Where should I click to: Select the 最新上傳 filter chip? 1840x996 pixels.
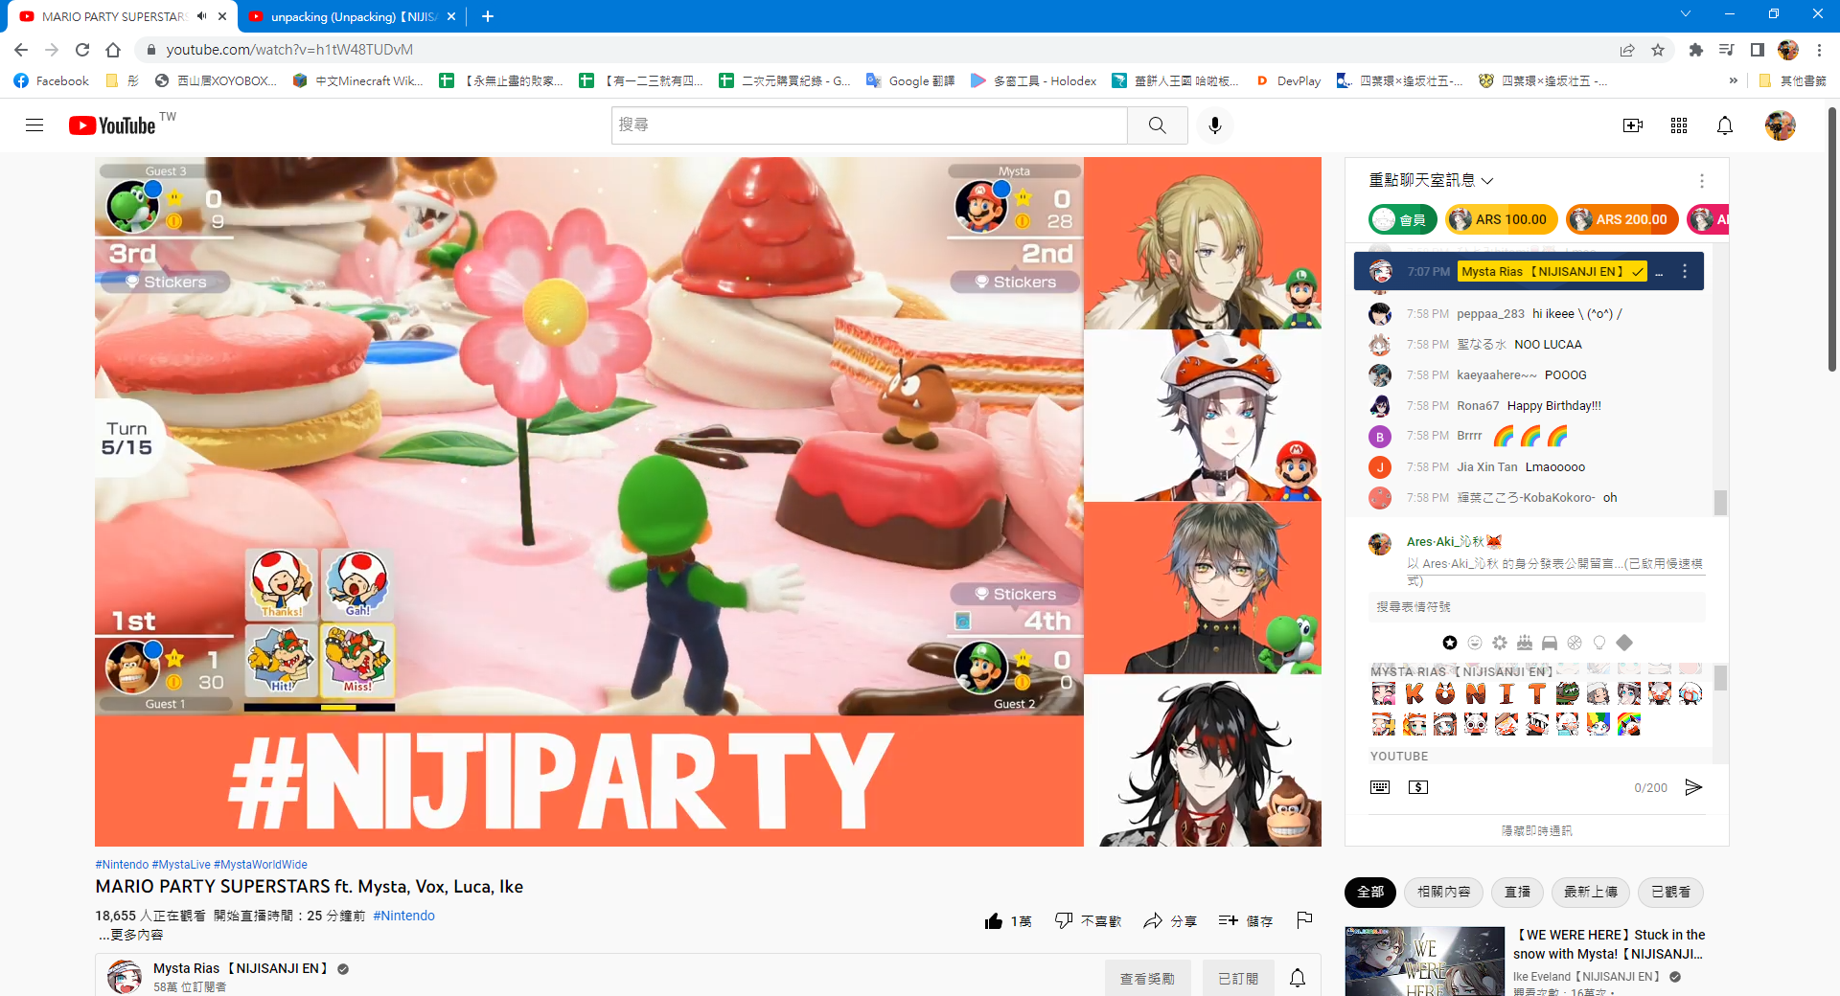coord(1590,893)
